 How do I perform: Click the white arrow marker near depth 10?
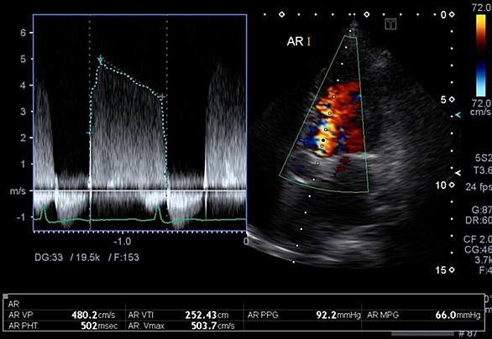tap(458, 173)
